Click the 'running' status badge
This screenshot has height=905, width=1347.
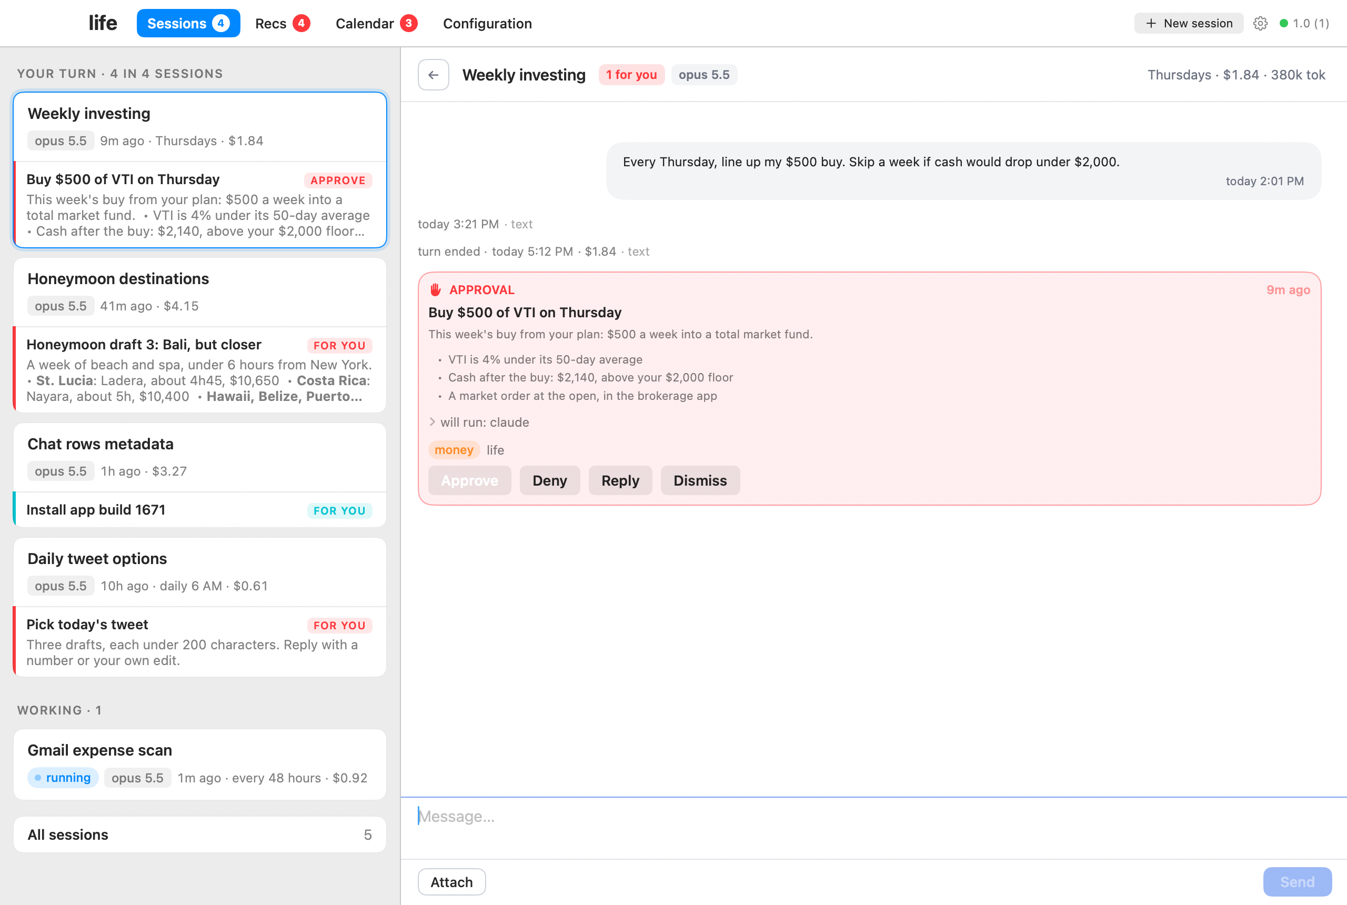click(x=63, y=778)
